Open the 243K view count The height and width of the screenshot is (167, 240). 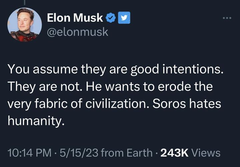(x=174, y=153)
